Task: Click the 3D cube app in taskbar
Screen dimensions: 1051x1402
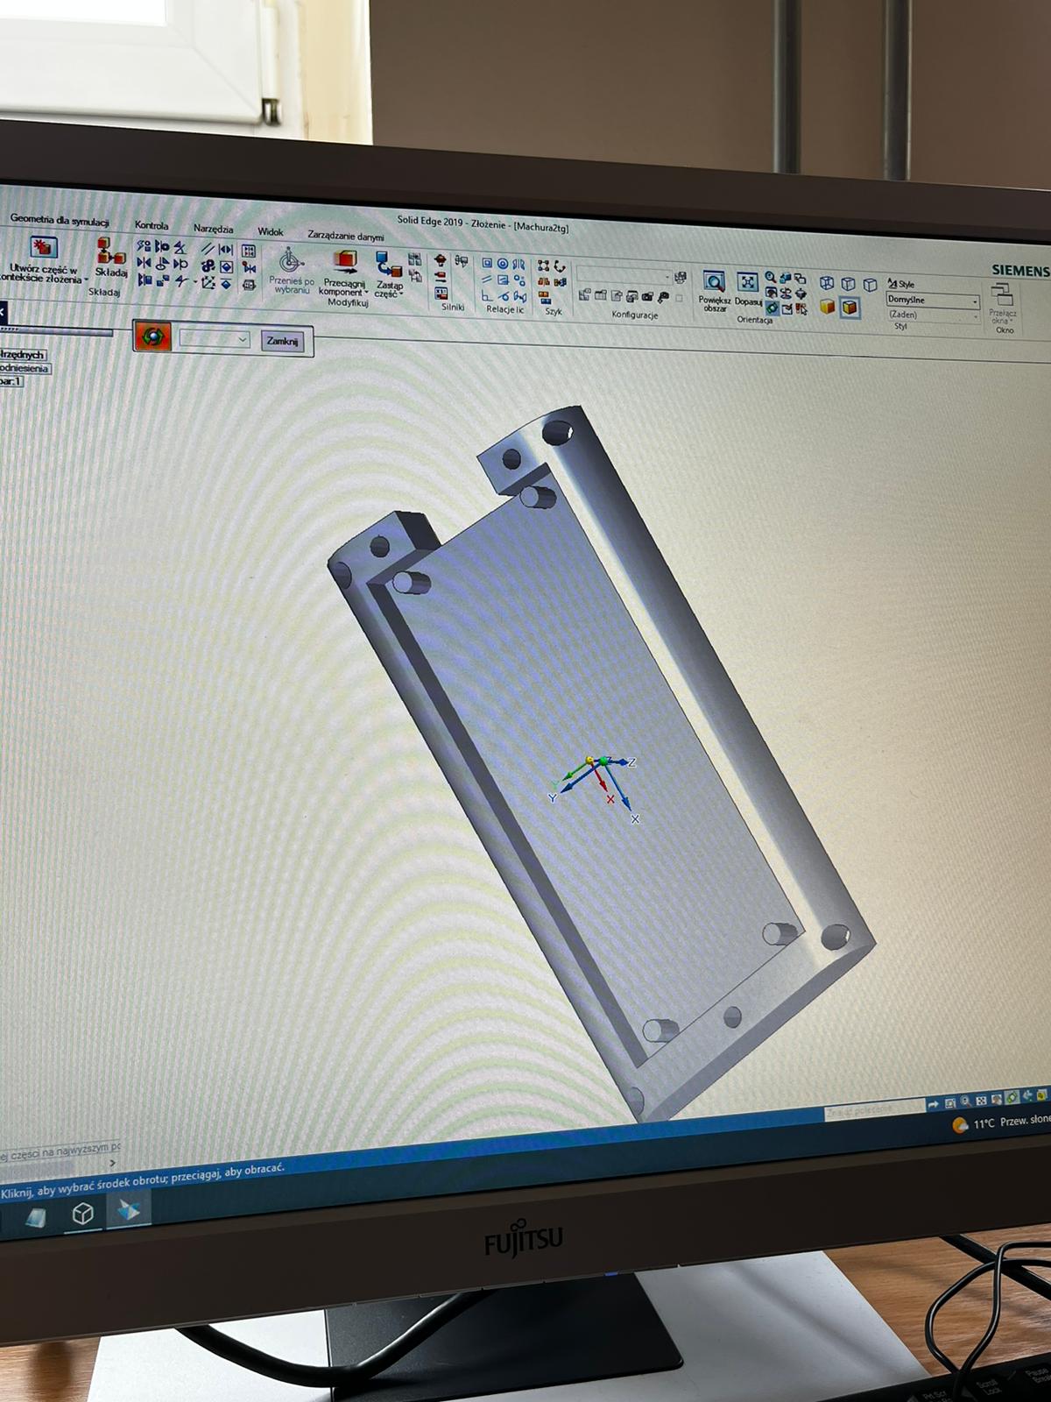Action: point(82,1214)
